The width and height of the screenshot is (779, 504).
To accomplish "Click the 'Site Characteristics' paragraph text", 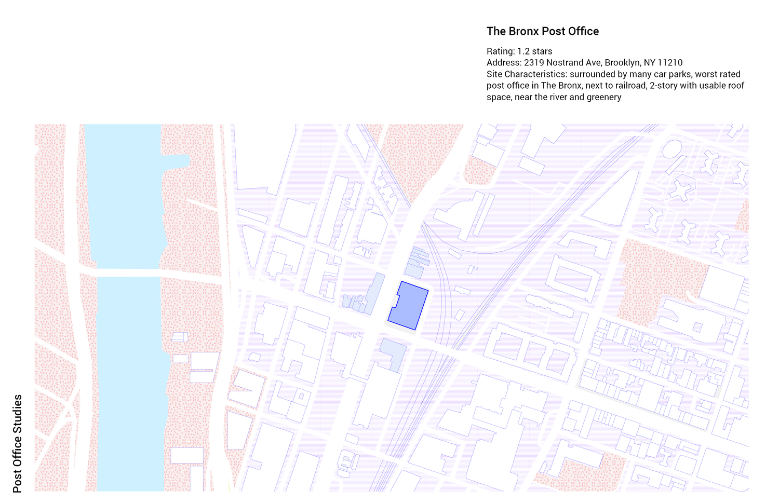I will click(615, 86).
